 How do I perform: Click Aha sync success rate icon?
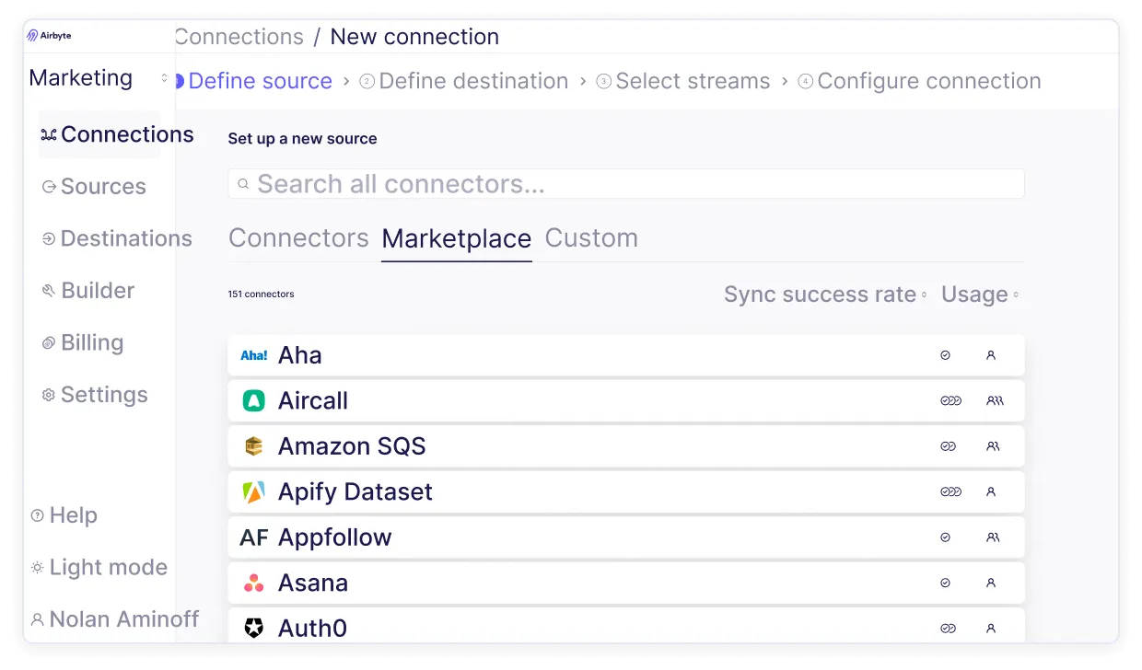click(x=945, y=355)
